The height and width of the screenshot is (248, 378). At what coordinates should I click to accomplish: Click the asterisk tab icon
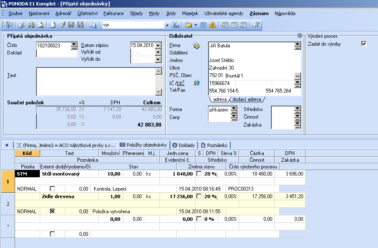pos(7,145)
